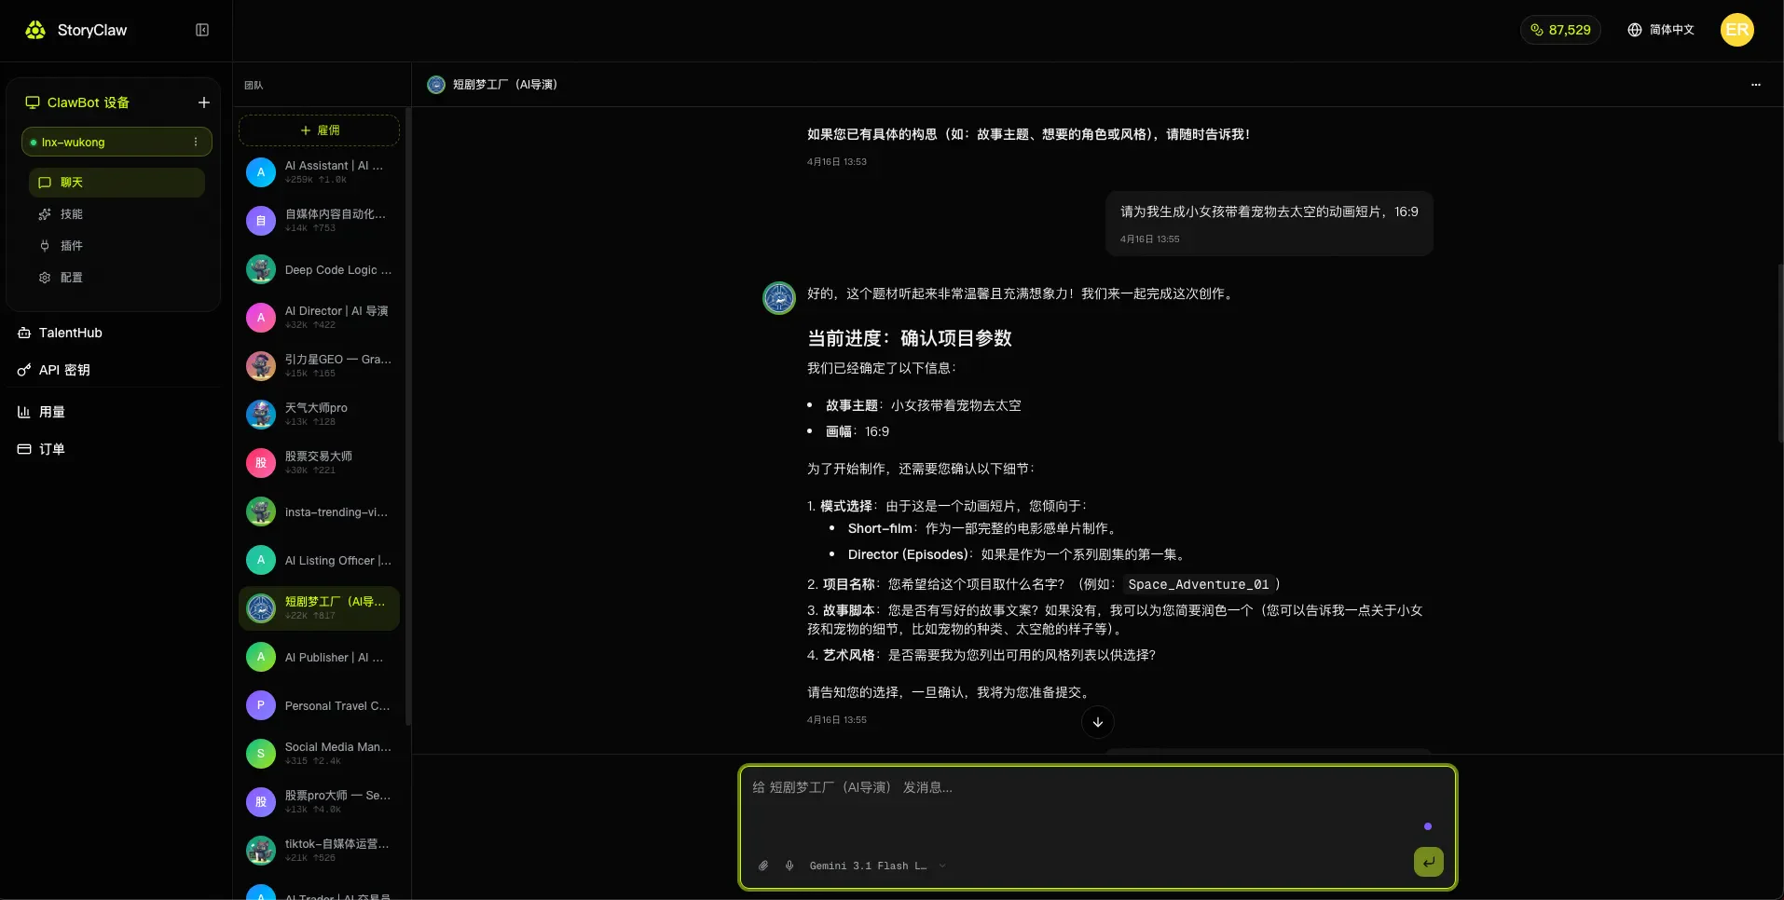This screenshot has height=900, width=1784.
Task: Click the chat header agent avatar
Action: tap(436, 85)
